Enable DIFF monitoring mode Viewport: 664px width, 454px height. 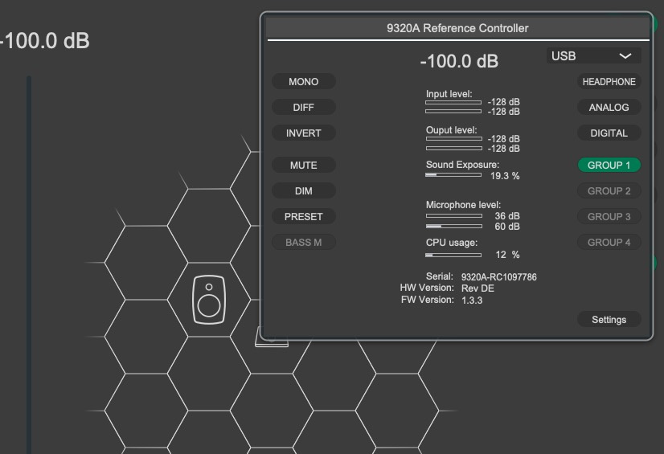coord(304,108)
